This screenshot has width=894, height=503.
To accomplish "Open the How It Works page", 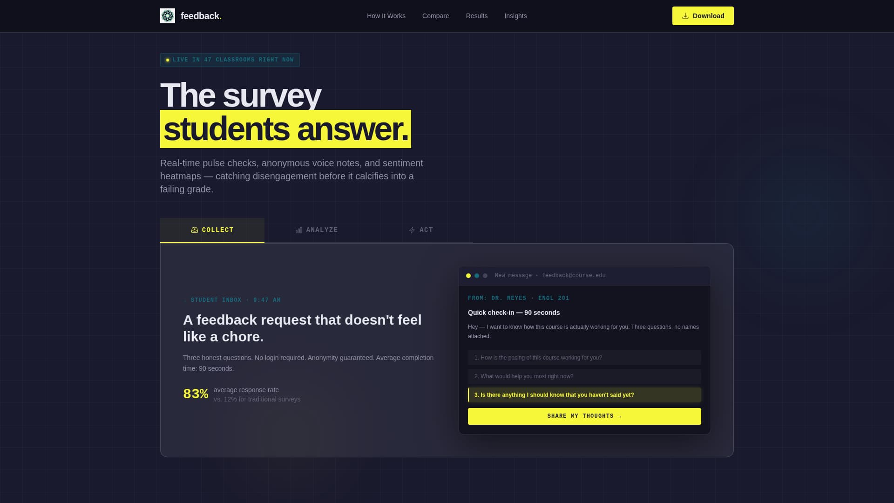I will [386, 16].
